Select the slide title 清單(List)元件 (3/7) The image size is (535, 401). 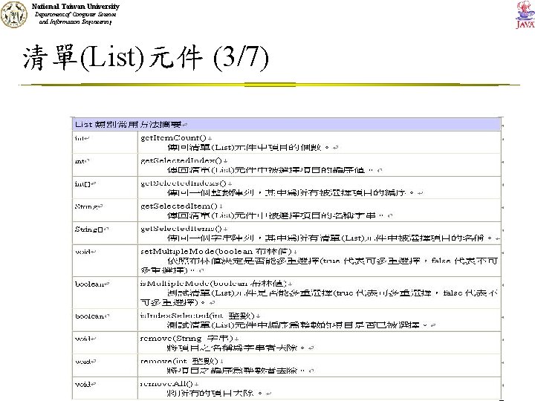coord(146,57)
